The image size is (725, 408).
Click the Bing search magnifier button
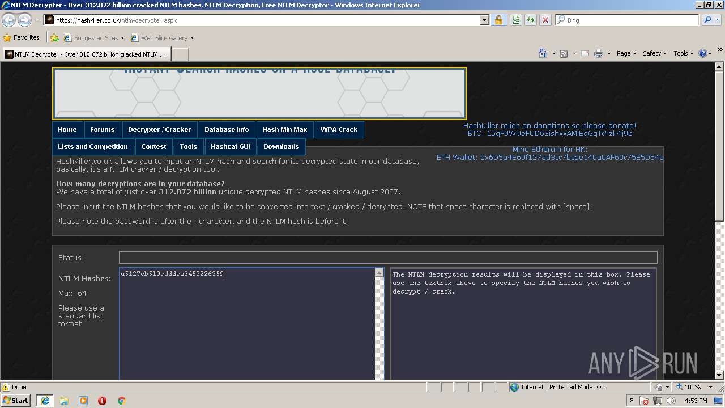pos(707,20)
